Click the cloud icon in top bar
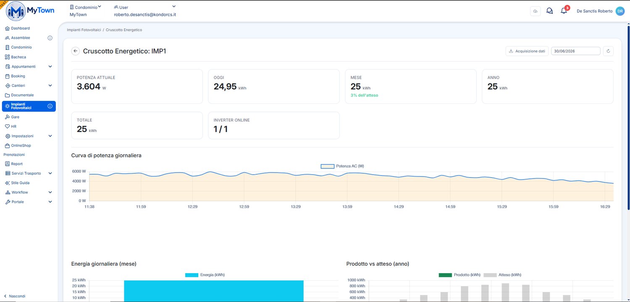630x302 pixels. 535,11
